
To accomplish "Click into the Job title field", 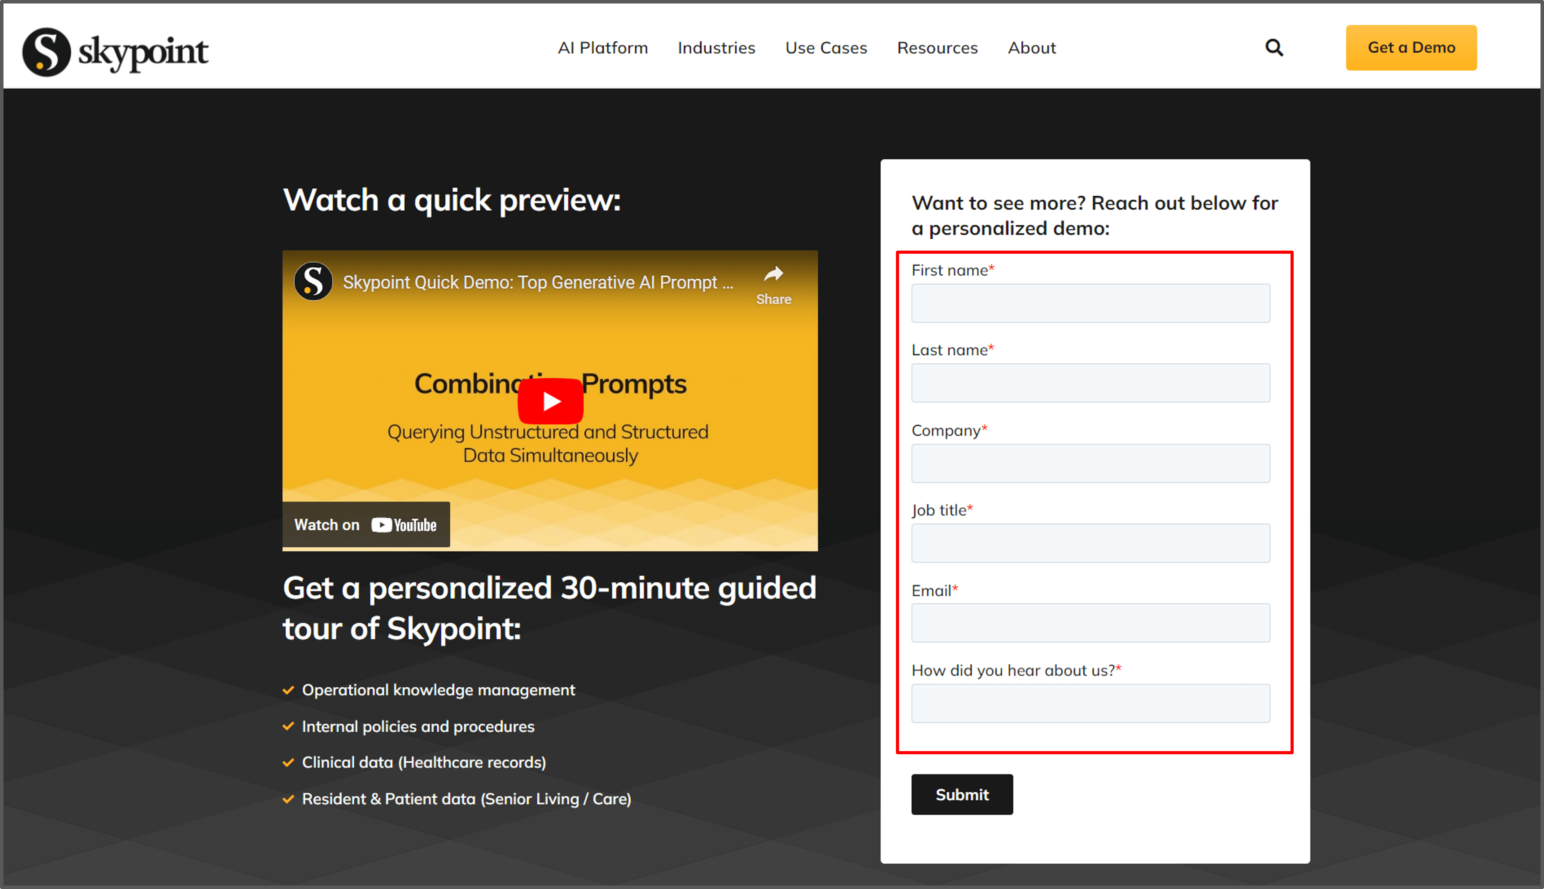I will 1090,543.
